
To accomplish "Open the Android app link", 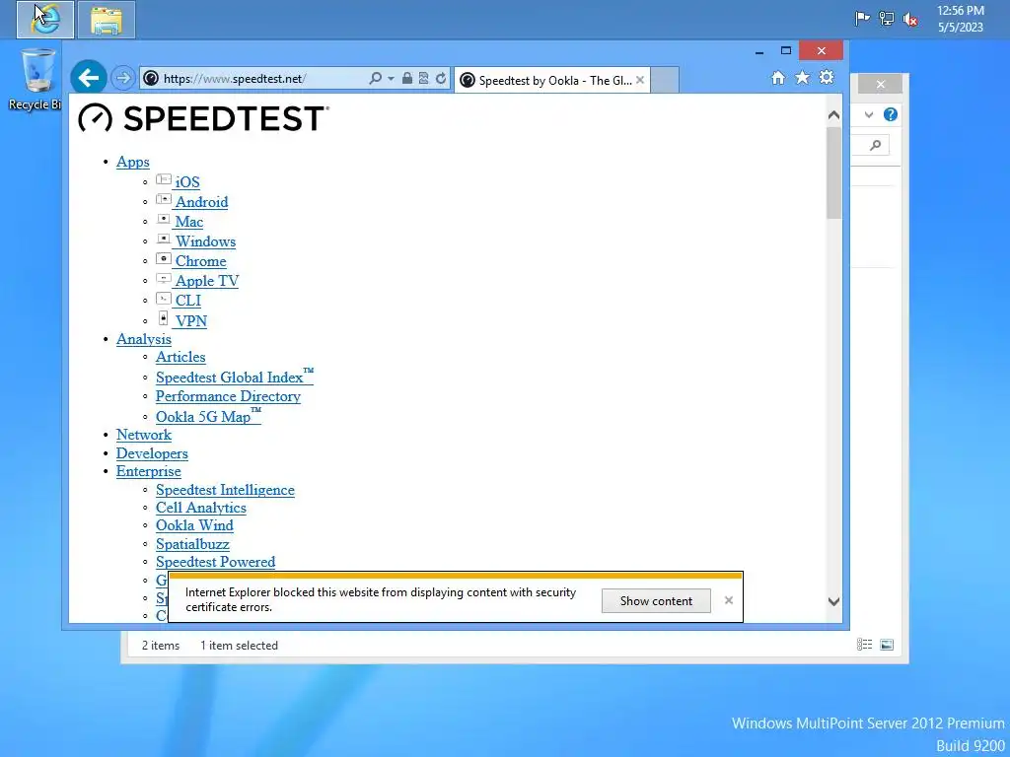I will [201, 202].
